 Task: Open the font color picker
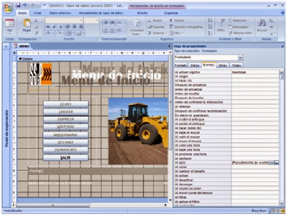pyautogui.click(x=49, y=33)
